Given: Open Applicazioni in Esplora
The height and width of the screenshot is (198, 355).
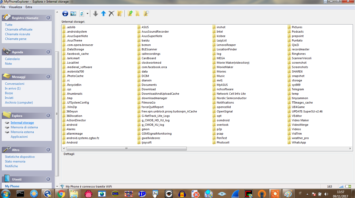Looking at the screenshot, I should coord(19,137).
